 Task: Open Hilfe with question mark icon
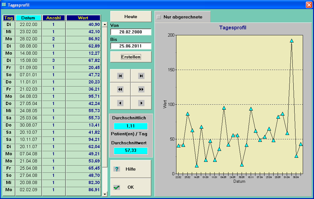point(131,169)
